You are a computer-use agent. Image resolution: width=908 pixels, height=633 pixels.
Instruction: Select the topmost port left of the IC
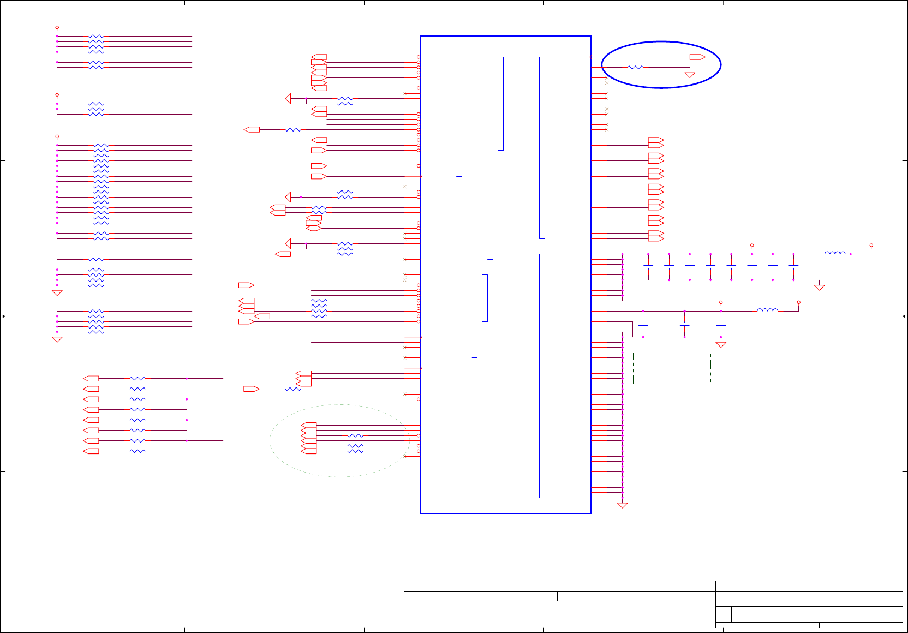click(319, 57)
